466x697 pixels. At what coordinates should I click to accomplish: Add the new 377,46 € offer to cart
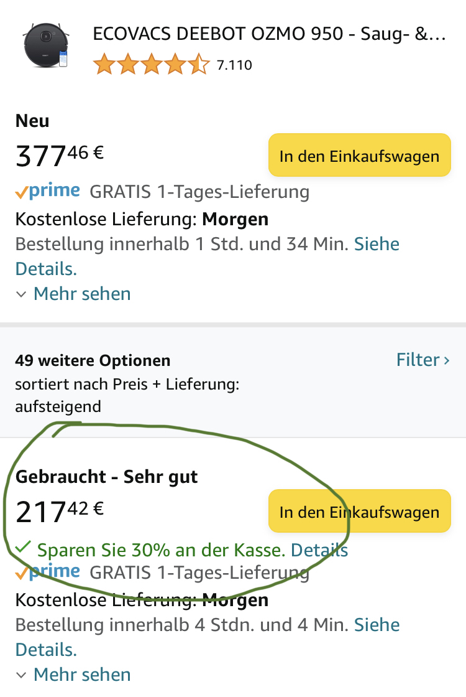(359, 156)
